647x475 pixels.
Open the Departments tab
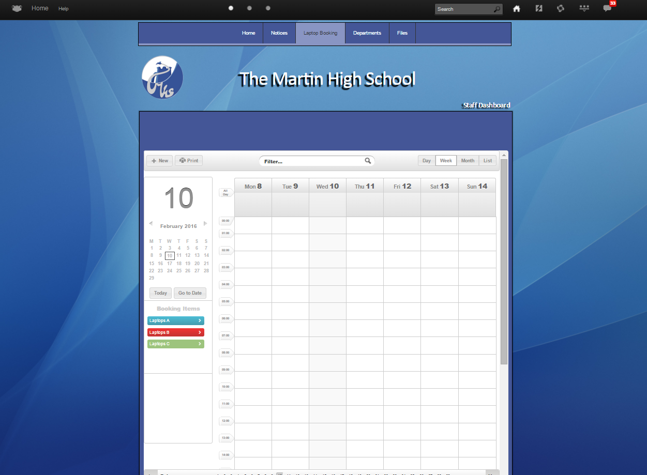coord(367,33)
